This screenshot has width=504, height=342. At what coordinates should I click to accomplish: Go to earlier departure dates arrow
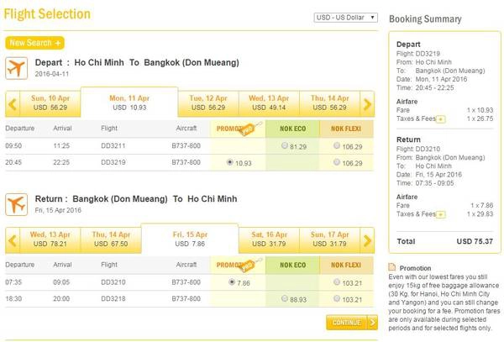tap(12, 103)
